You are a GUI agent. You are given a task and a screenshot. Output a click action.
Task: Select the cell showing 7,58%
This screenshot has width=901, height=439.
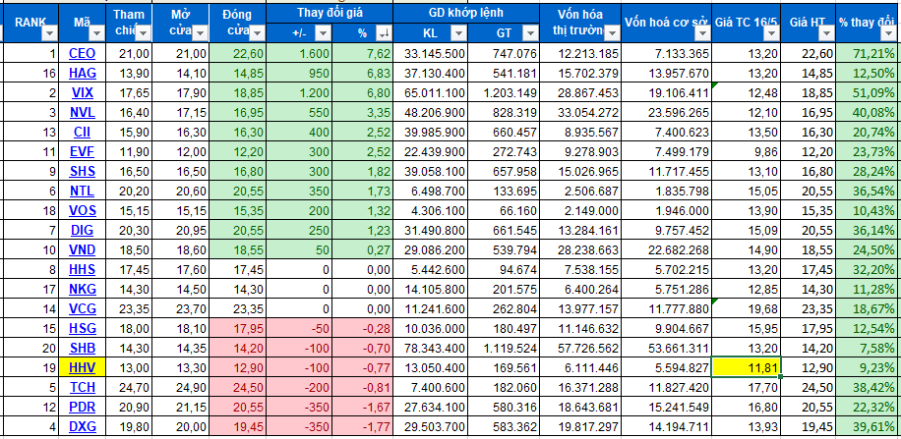point(869,349)
